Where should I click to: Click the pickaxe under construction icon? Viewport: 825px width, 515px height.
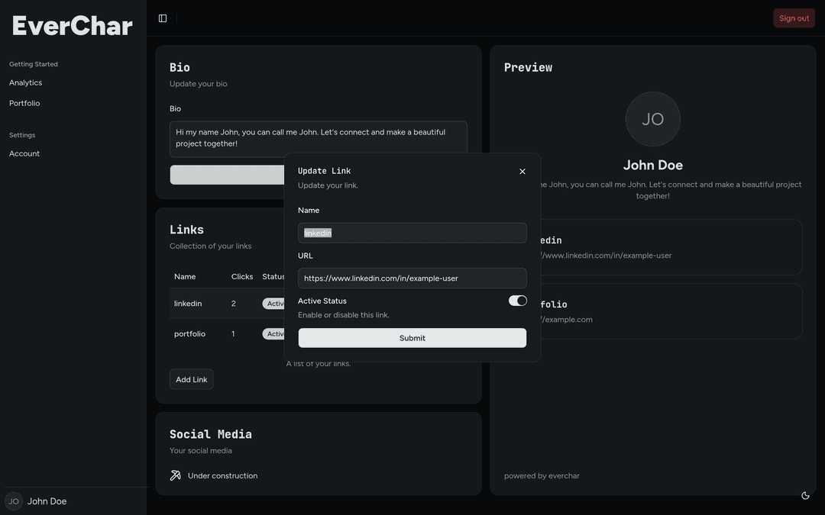pyautogui.click(x=175, y=475)
